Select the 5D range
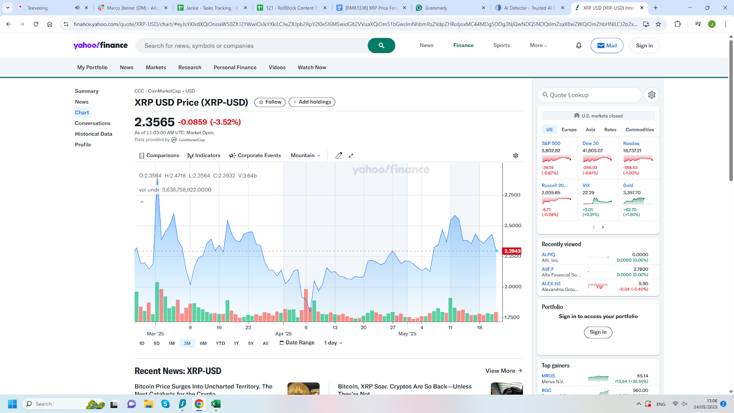This screenshot has height=413, width=734. [x=156, y=343]
